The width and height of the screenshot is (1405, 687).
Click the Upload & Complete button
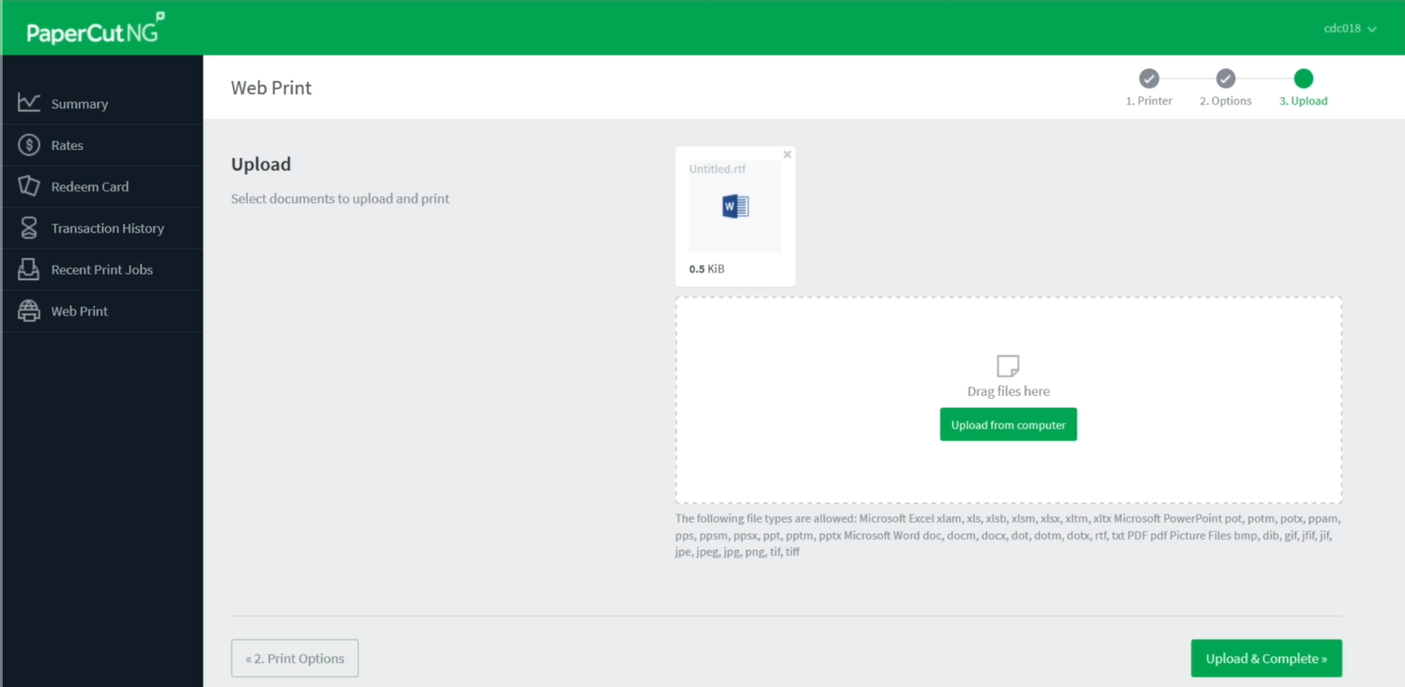(1265, 658)
